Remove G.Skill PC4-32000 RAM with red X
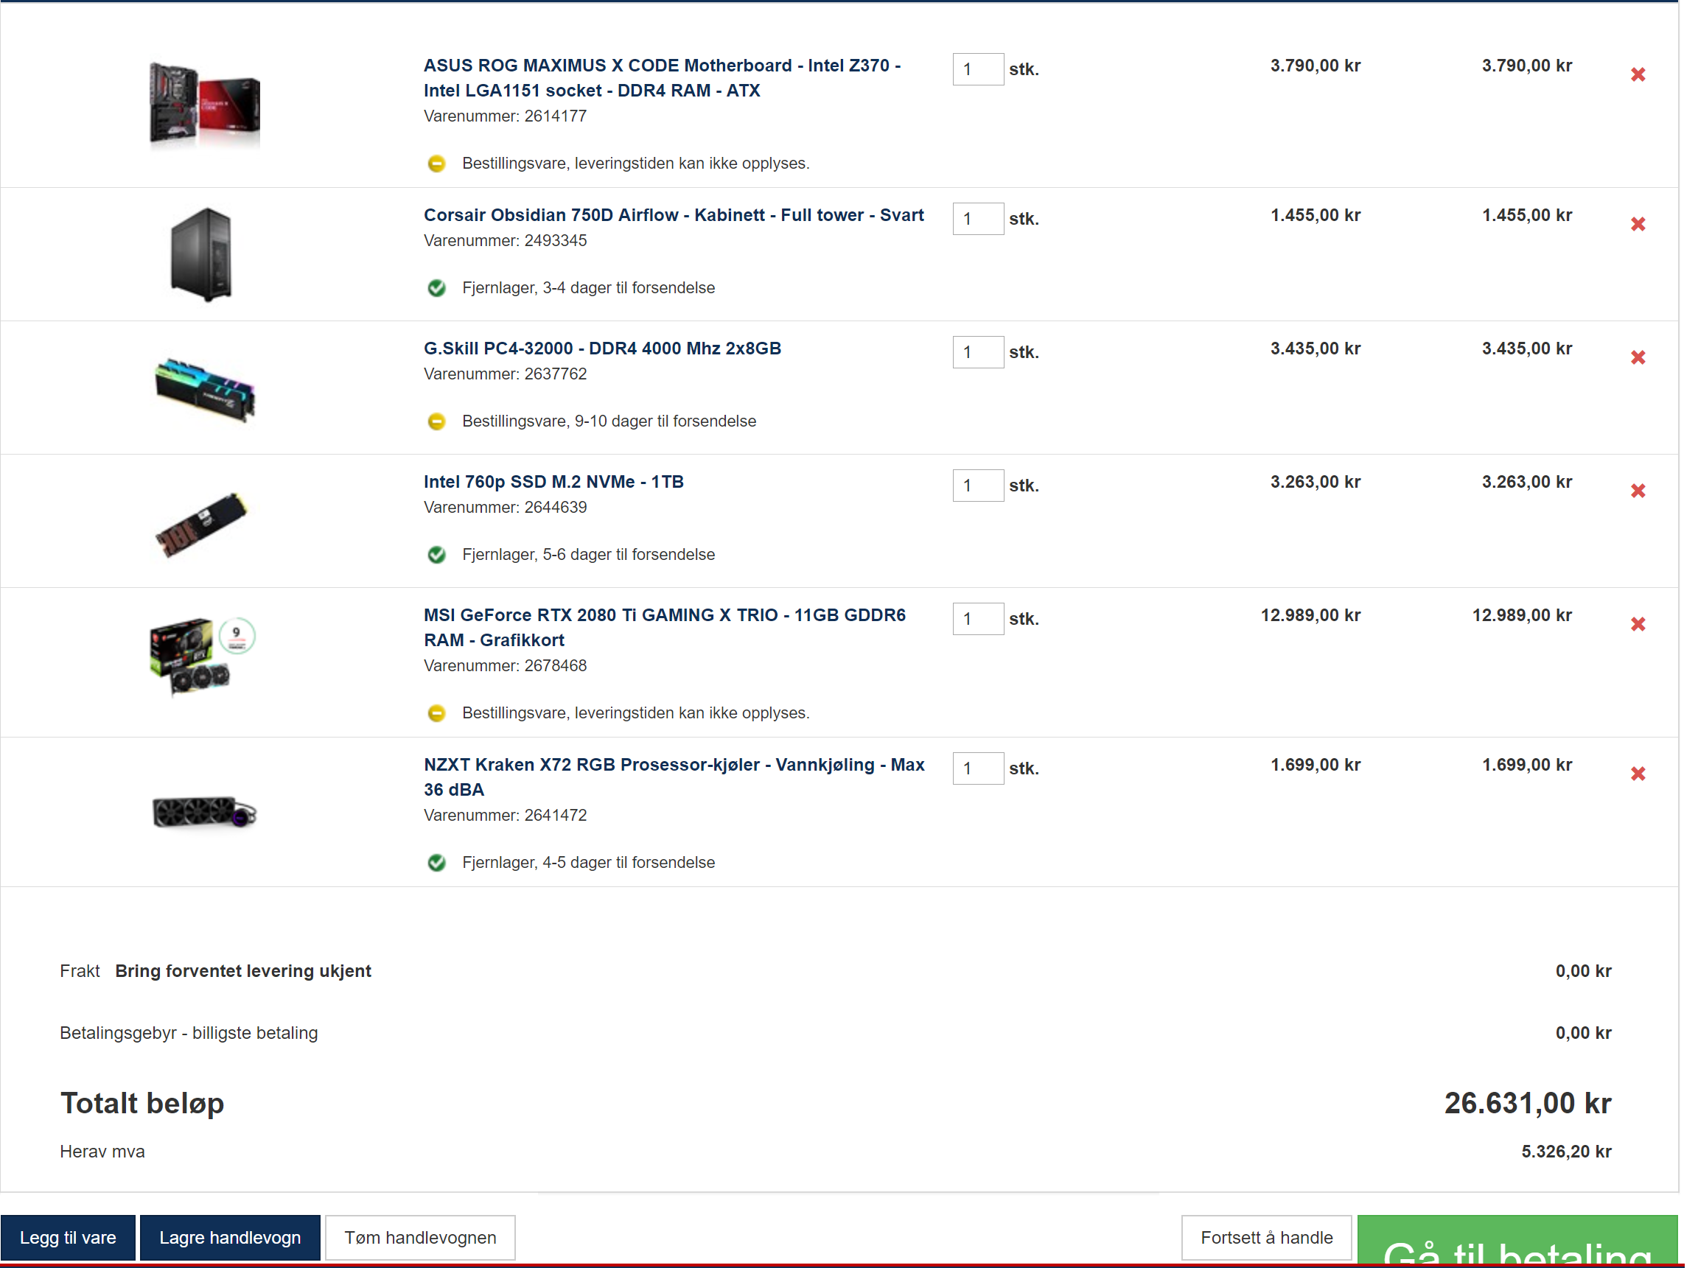 [x=1638, y=357]
